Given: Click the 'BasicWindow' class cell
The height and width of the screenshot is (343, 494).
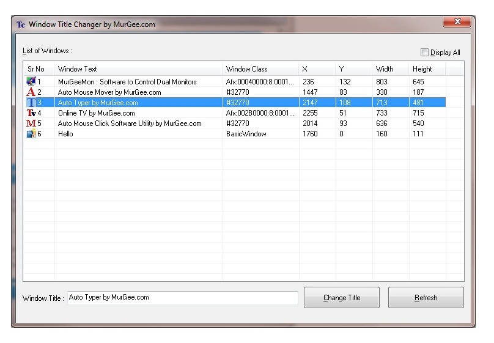Looking at the screenshot, I should point(246,134).
